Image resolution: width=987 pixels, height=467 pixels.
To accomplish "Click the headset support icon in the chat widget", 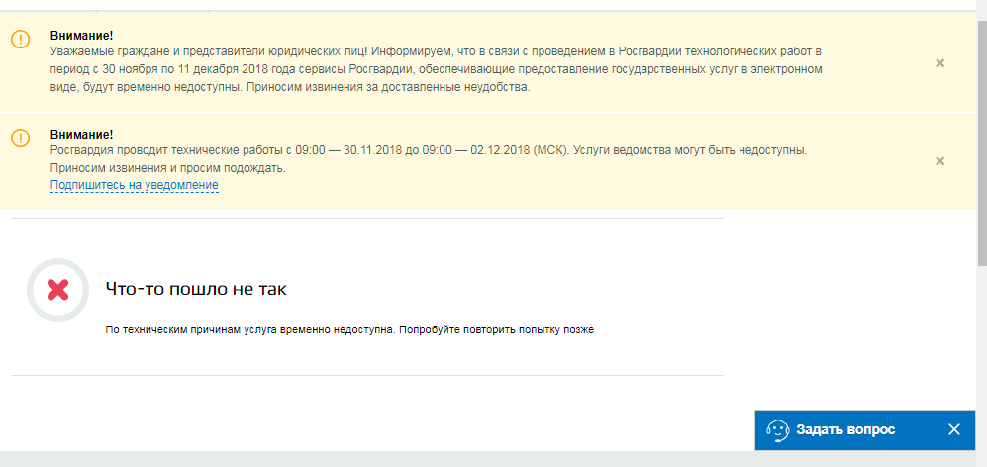I will (x=778, y=430).
